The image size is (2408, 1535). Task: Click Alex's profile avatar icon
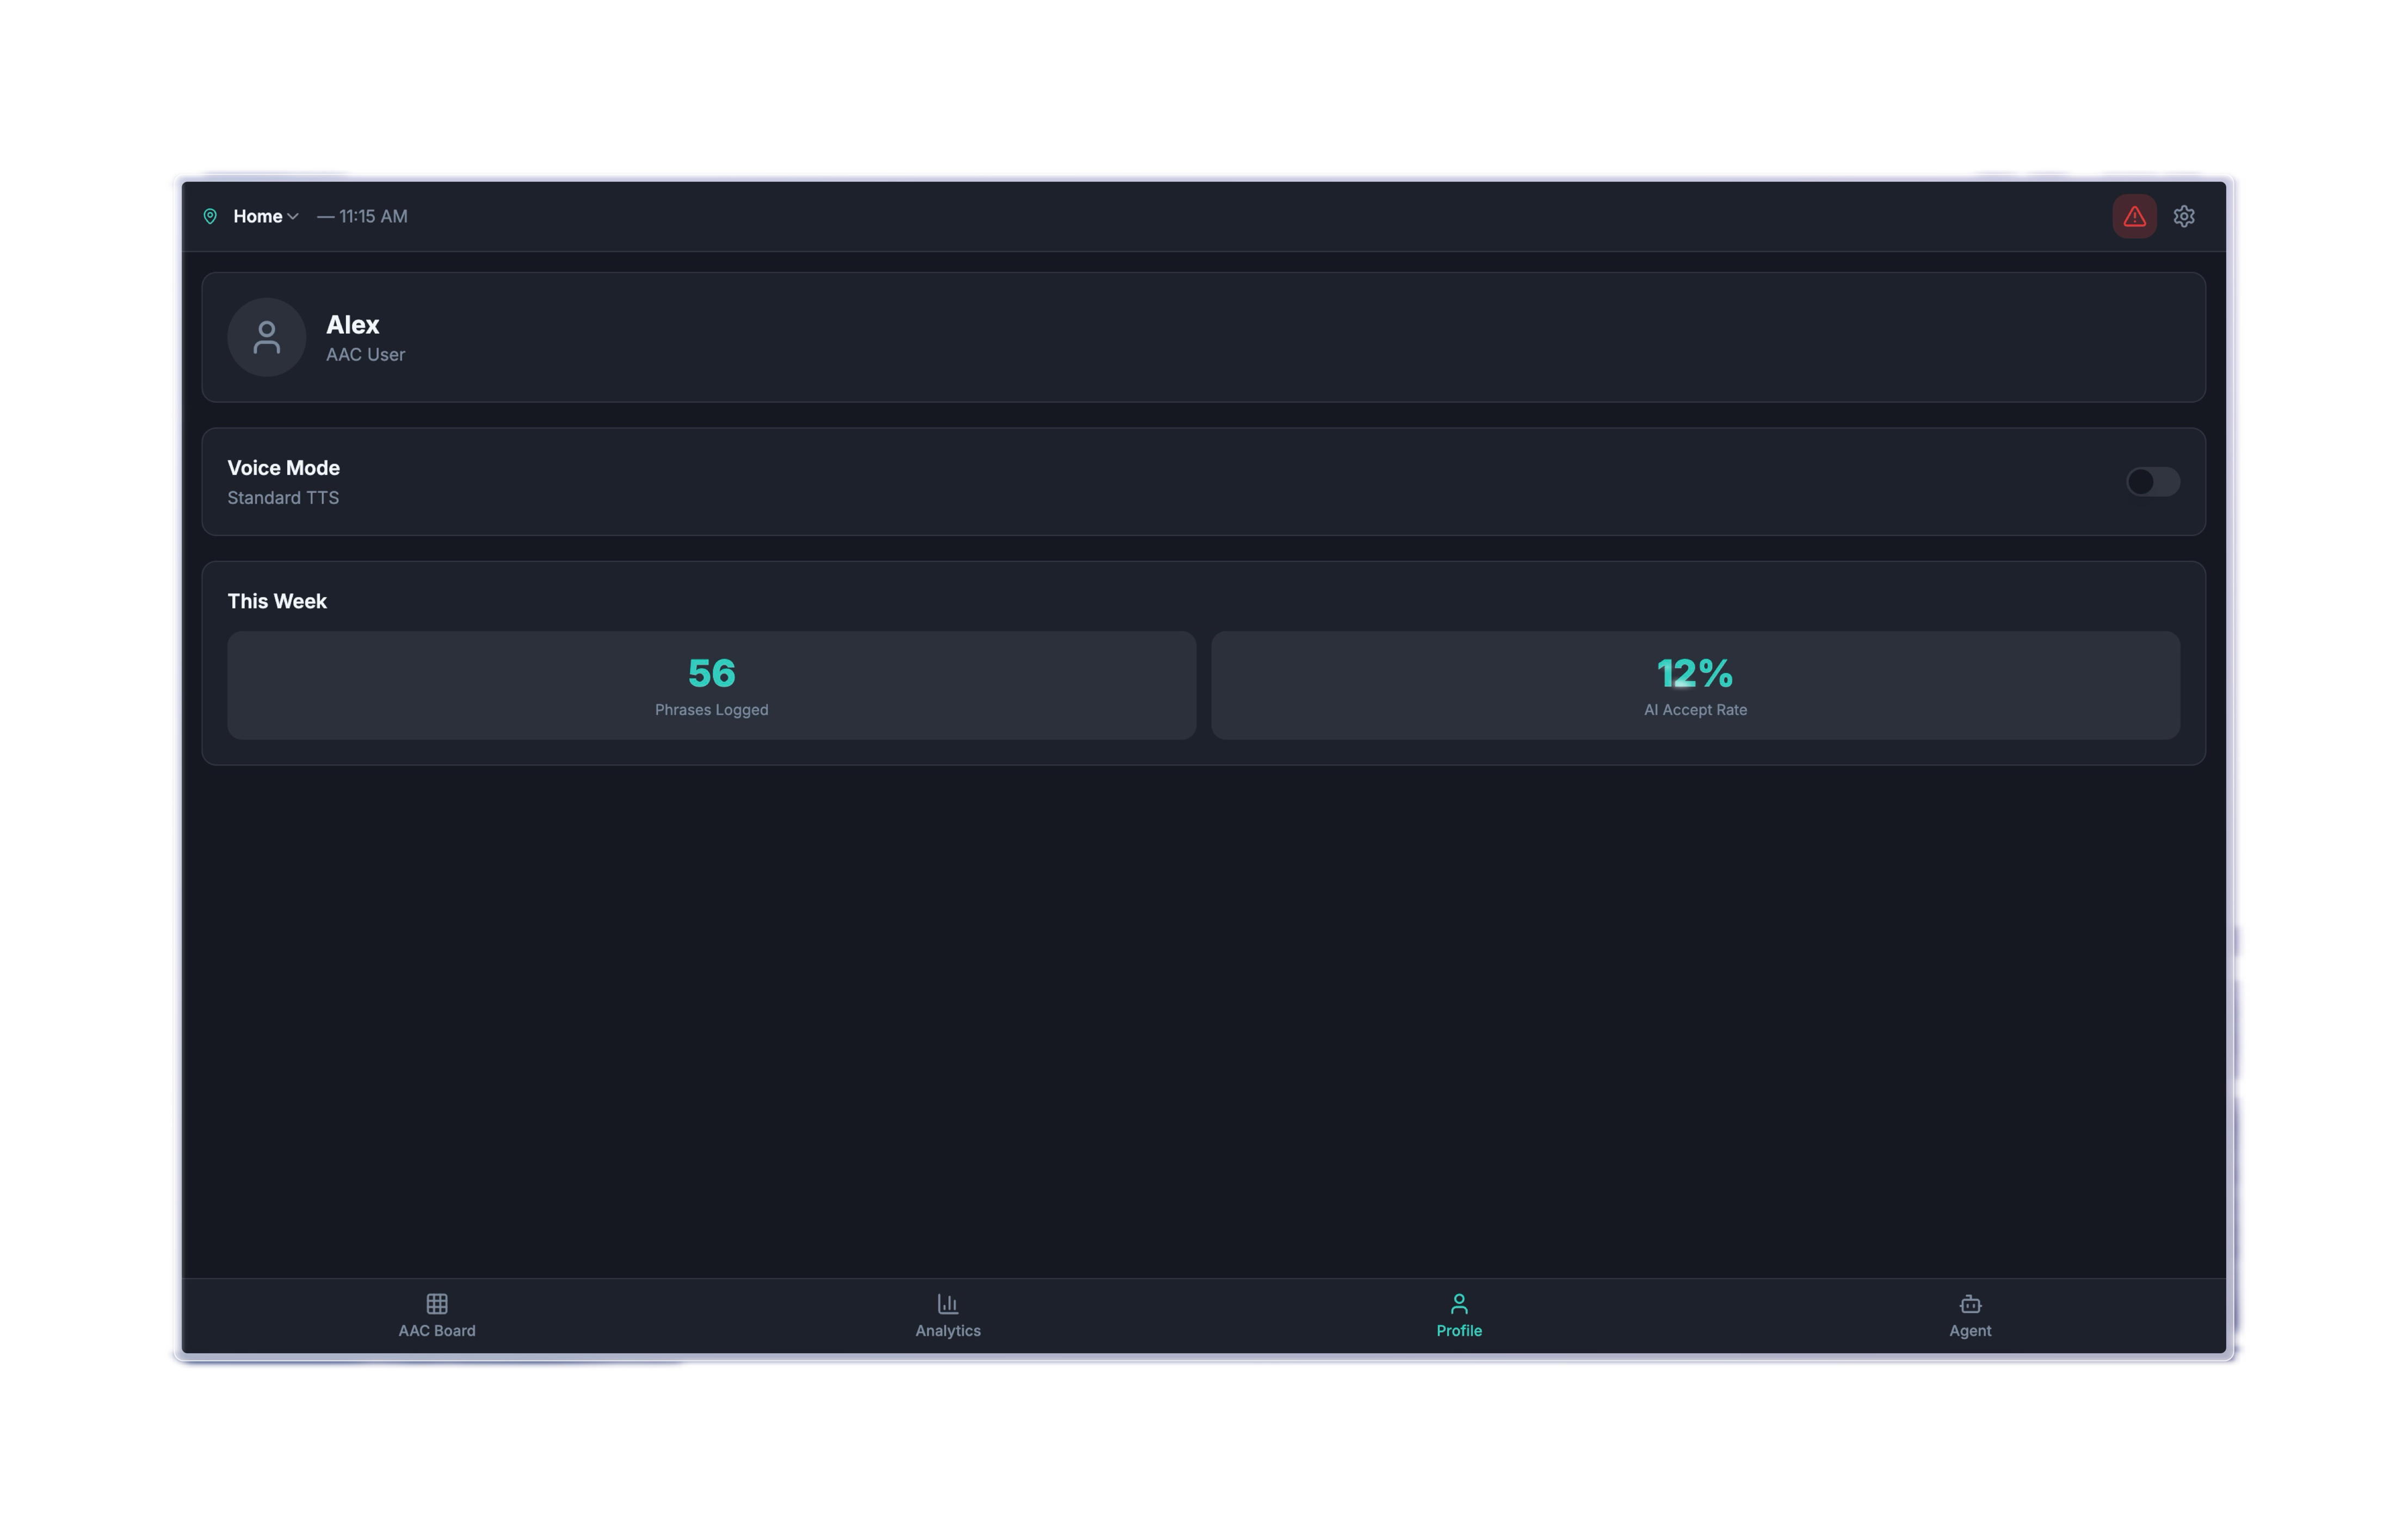266,337
